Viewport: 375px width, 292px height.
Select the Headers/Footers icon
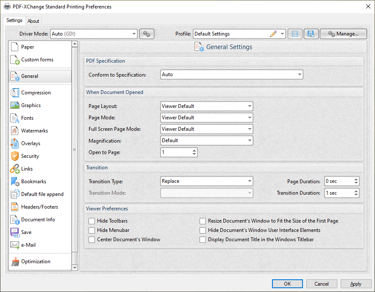coord(15,207)
